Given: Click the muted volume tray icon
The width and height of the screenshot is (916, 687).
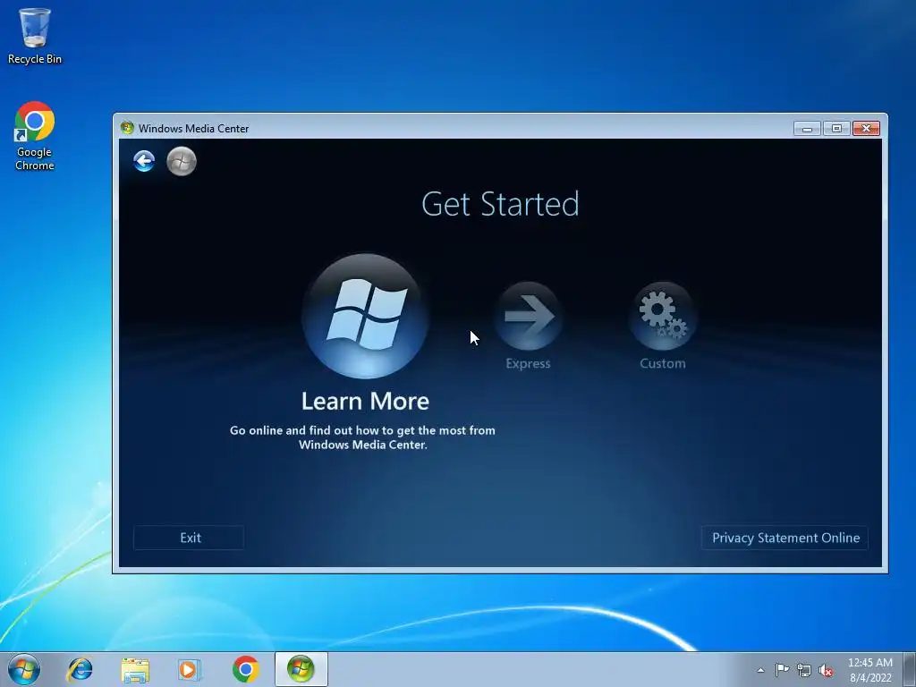Looking at the screenshot, I should [826, 670].
